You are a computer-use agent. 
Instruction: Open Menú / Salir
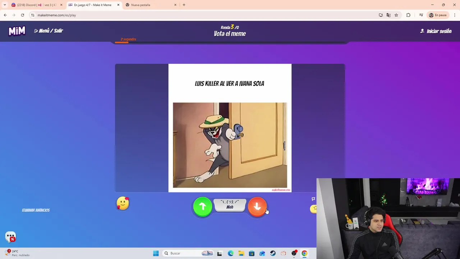pyautogui.click(x=49, y=31)
